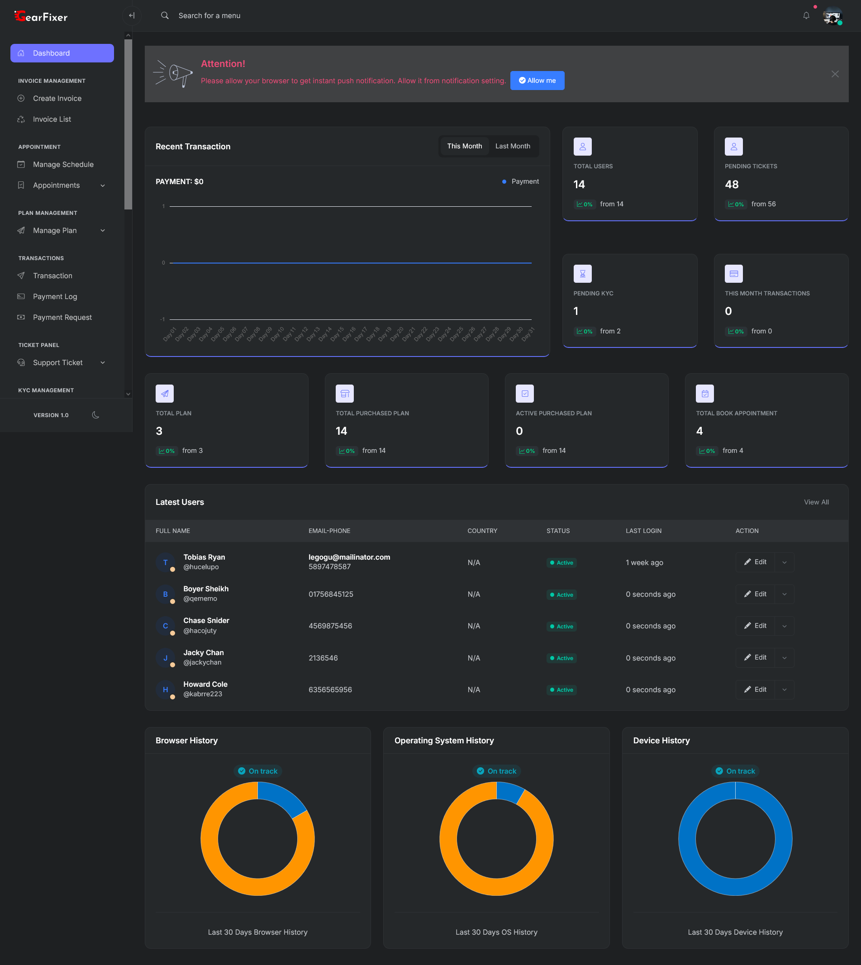Click the Payment Log sidebar icon
Viewport: 861px width, 965px height.
point(21,297)
